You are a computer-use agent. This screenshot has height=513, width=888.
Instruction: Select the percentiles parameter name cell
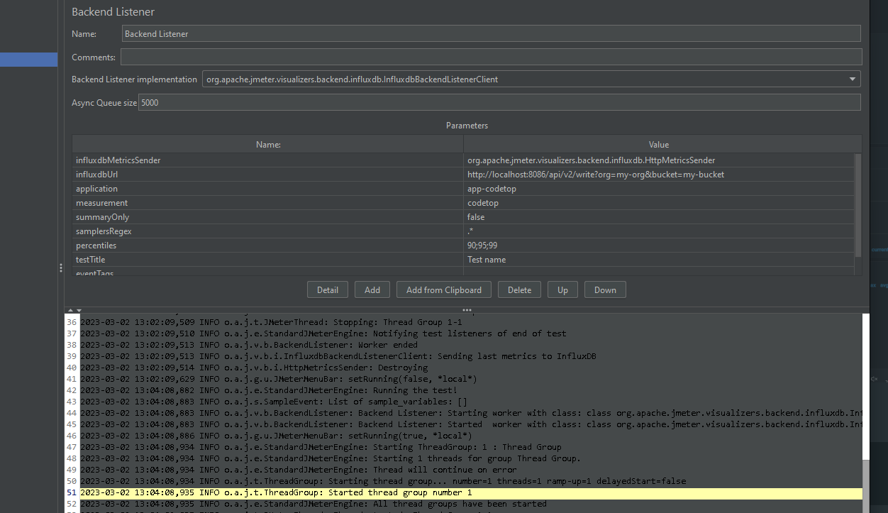click(267, 246)
